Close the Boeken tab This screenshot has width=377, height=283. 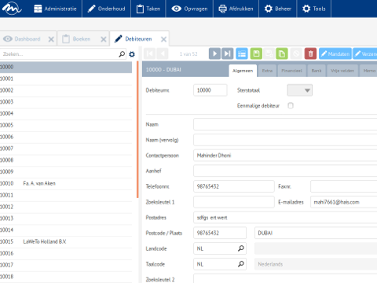coord(104,39)
